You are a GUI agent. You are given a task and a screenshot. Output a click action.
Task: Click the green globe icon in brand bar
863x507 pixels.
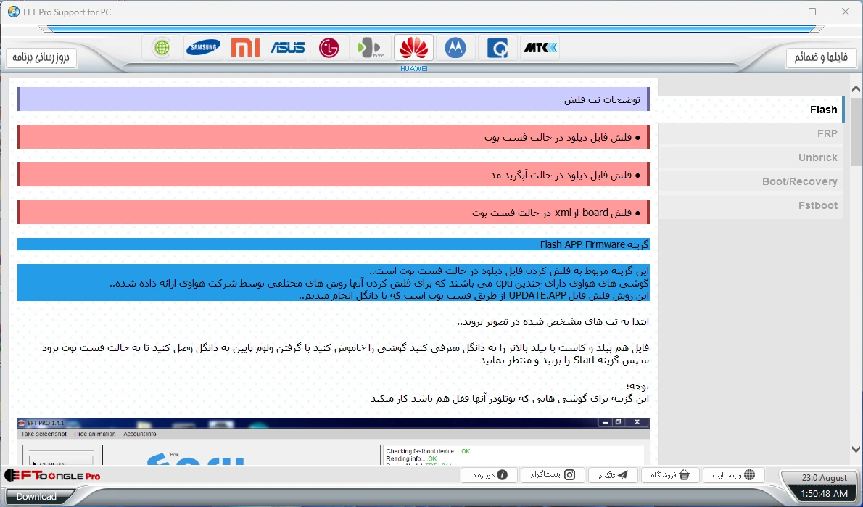click(161, 48)
